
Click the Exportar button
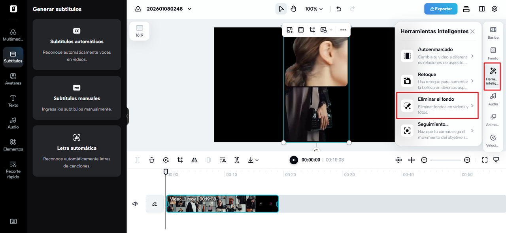pos(440,9)
